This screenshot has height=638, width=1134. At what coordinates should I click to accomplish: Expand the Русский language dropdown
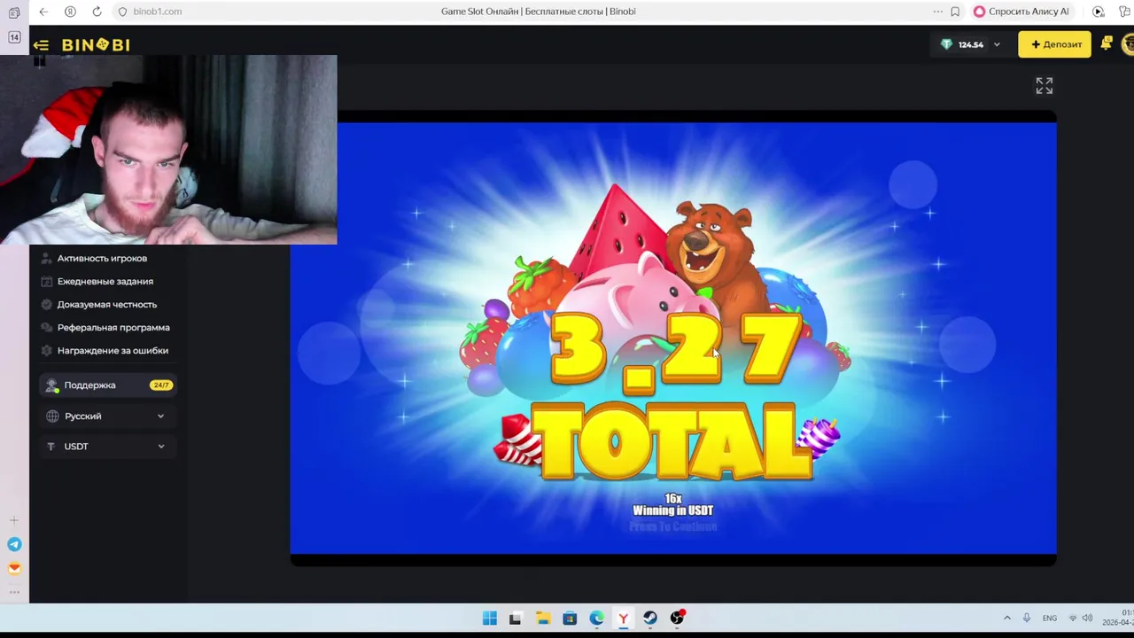coord(106,416)
